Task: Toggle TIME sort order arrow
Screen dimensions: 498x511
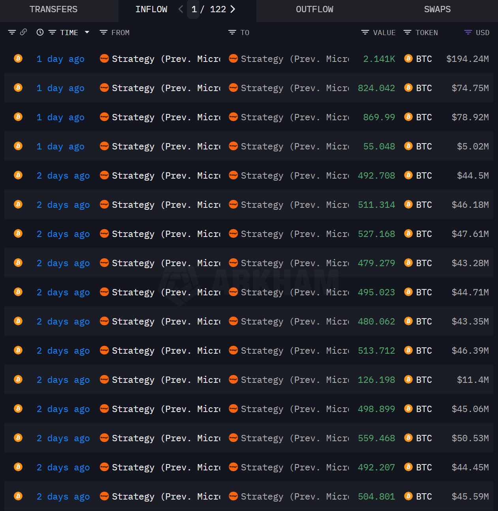Action: [87, 32]
